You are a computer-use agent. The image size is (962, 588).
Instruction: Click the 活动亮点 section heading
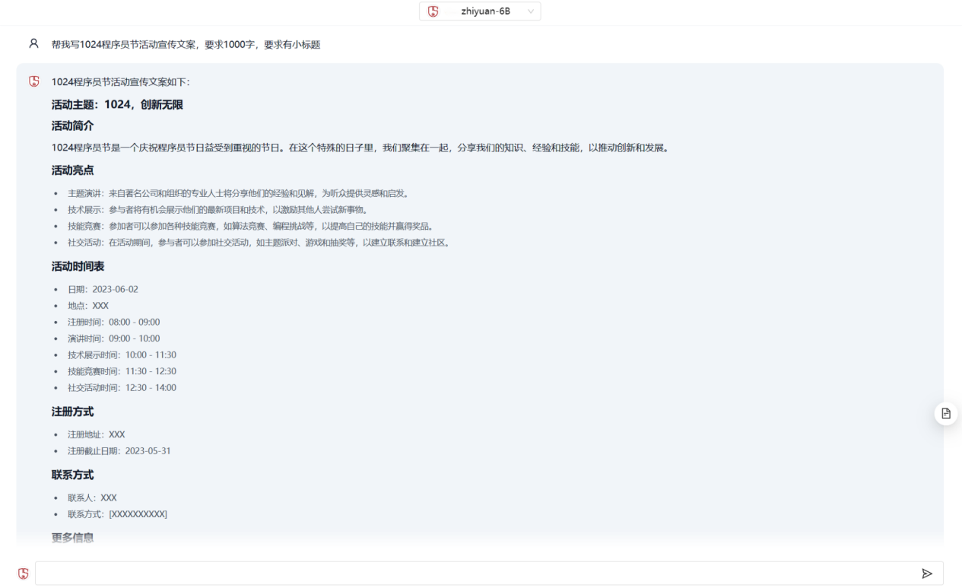point(73,170)
